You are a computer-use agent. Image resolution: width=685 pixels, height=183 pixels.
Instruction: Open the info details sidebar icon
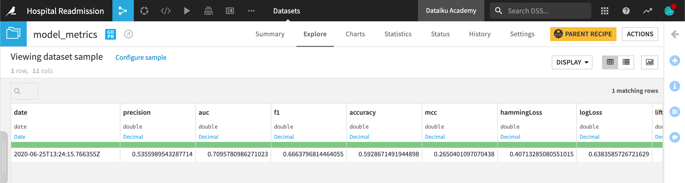tap(675, 86)
